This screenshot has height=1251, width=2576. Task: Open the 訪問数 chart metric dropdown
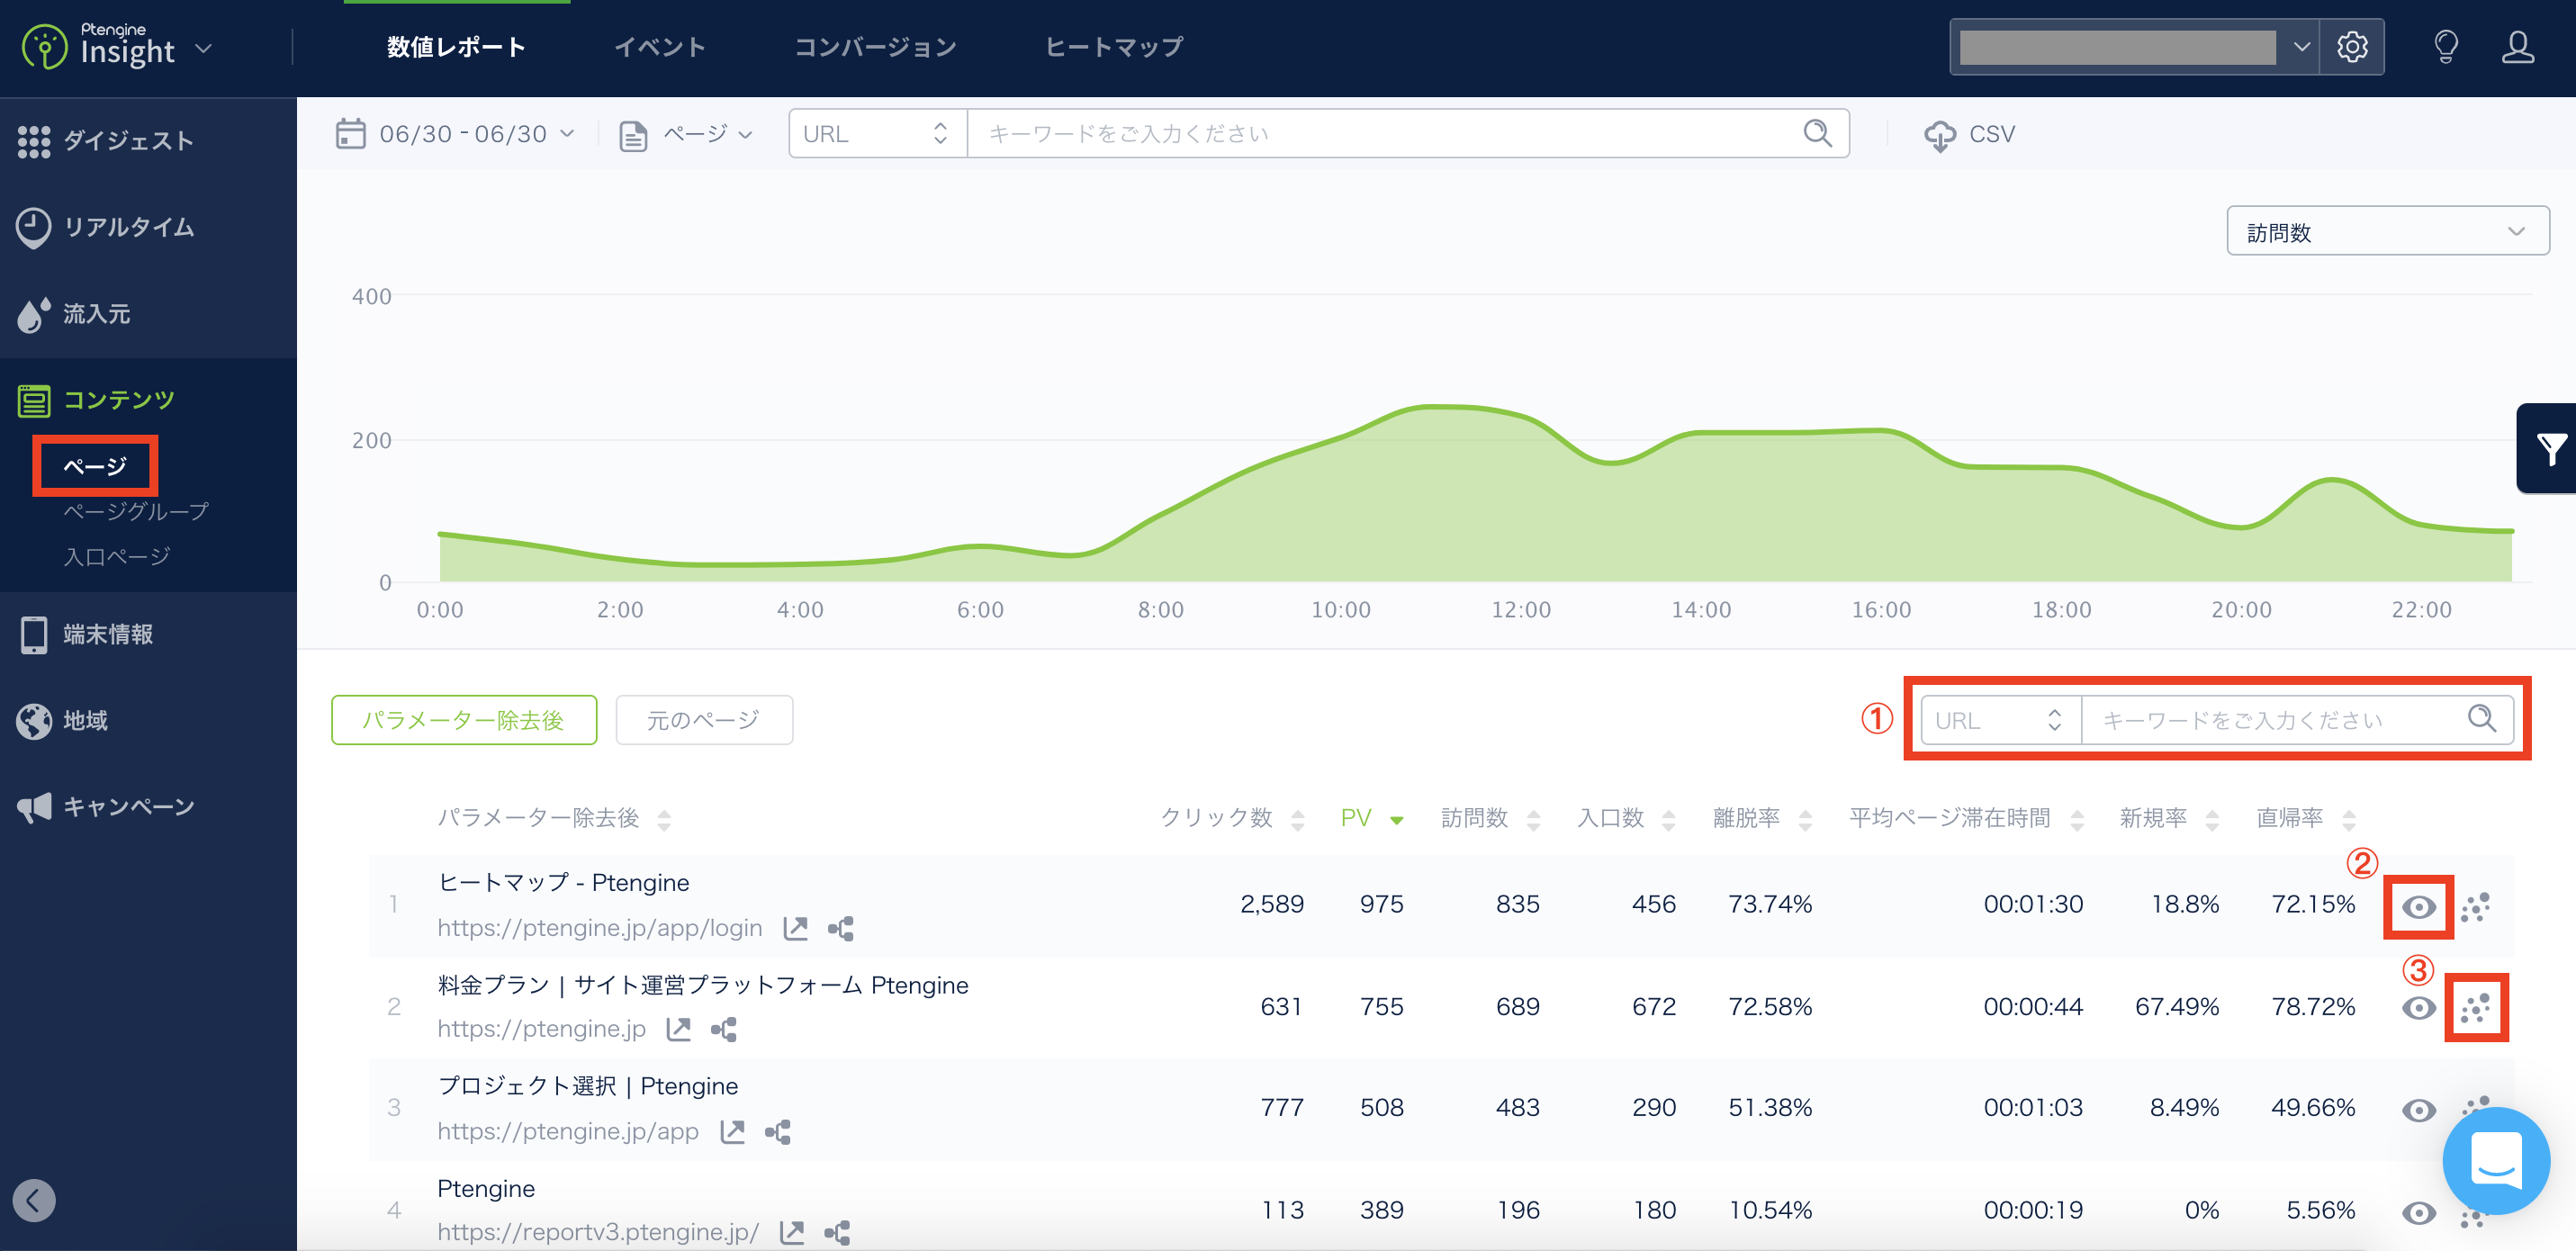[2387, 232]
